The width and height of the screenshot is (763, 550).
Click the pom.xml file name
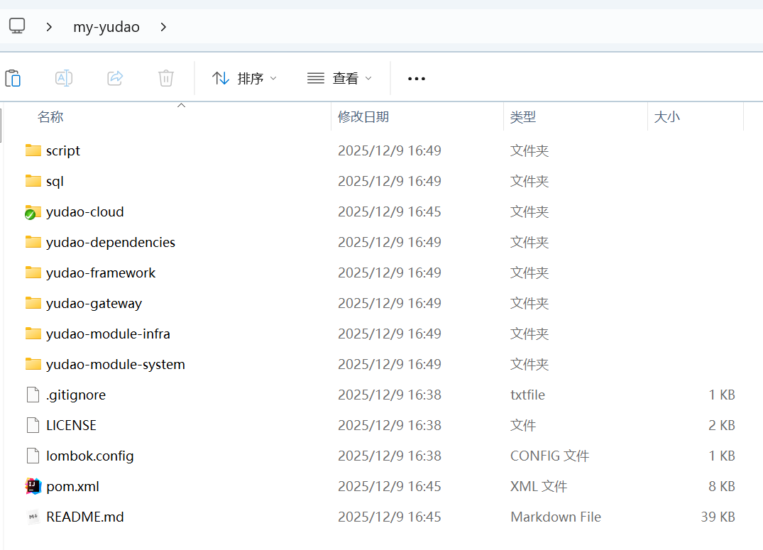point(72,486)
